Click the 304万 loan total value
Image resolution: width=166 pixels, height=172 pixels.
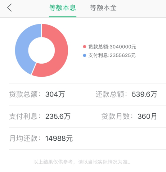tap(55, 94)
